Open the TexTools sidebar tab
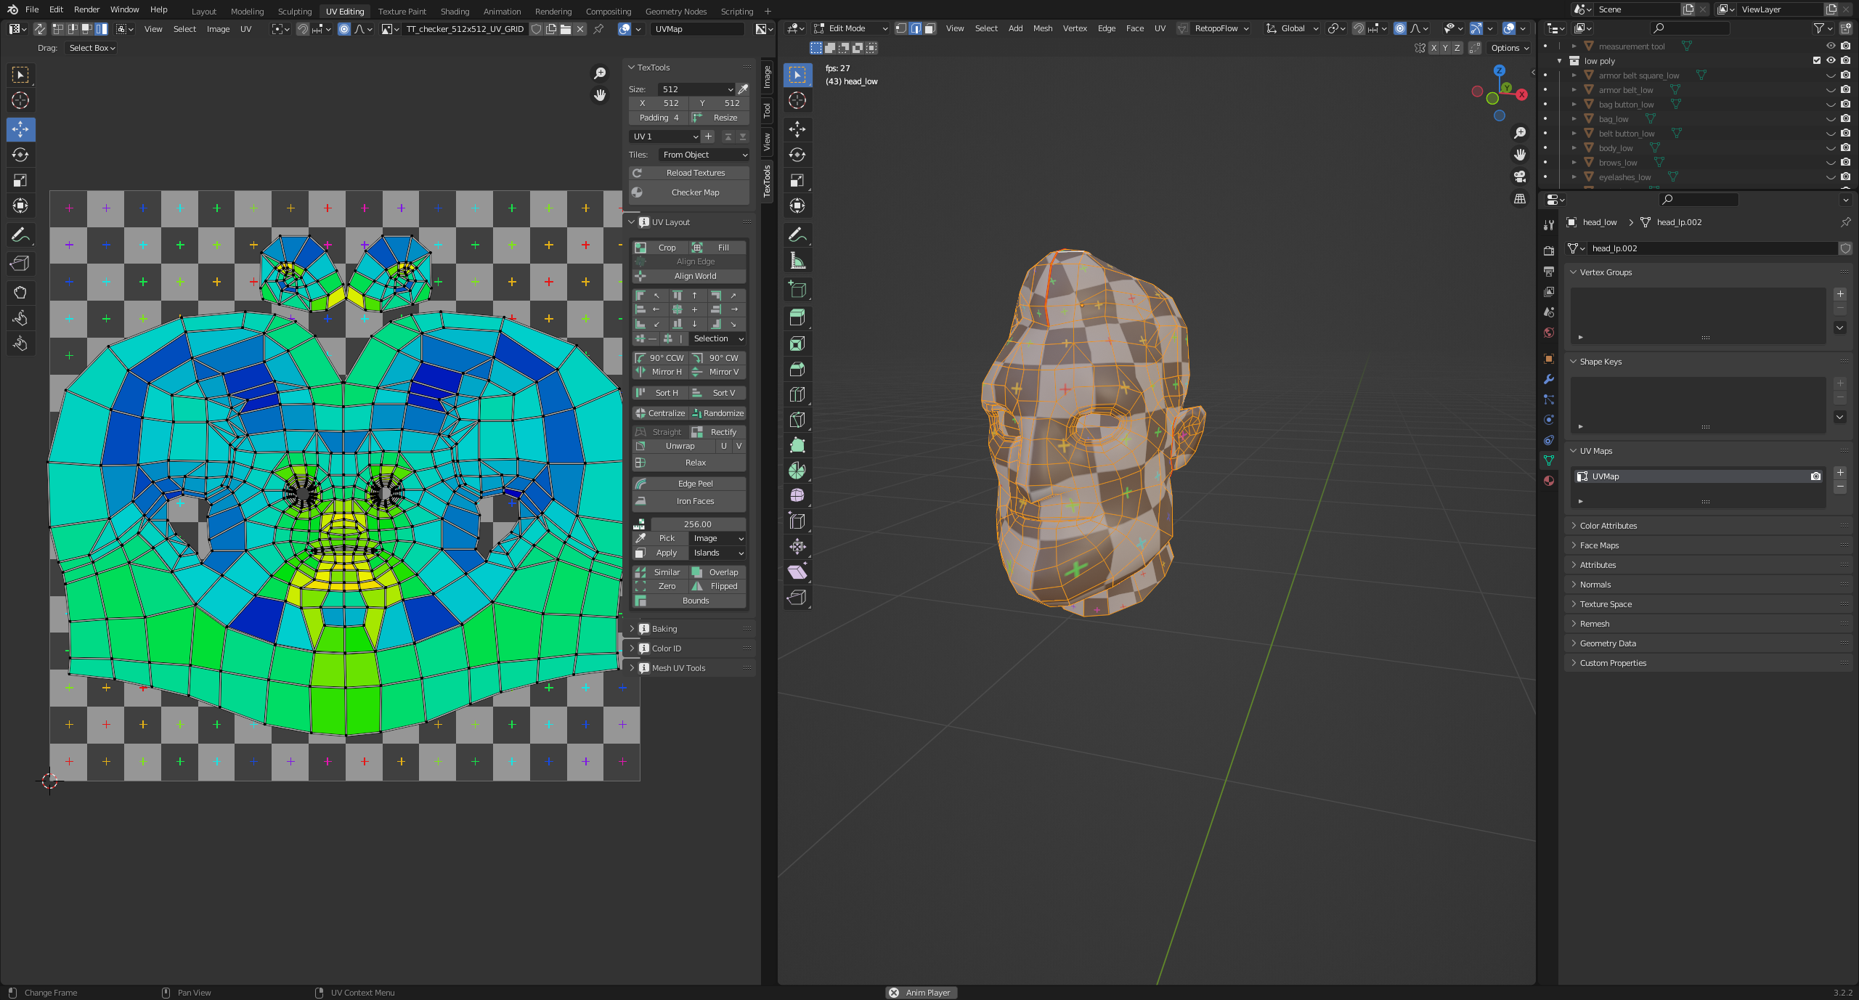The width and height of the screenshot is (1859, 1000). pyautogui.click(x=767, y=181)
